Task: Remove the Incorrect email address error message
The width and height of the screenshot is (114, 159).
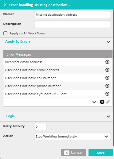Action: click(x=107, y=62)
